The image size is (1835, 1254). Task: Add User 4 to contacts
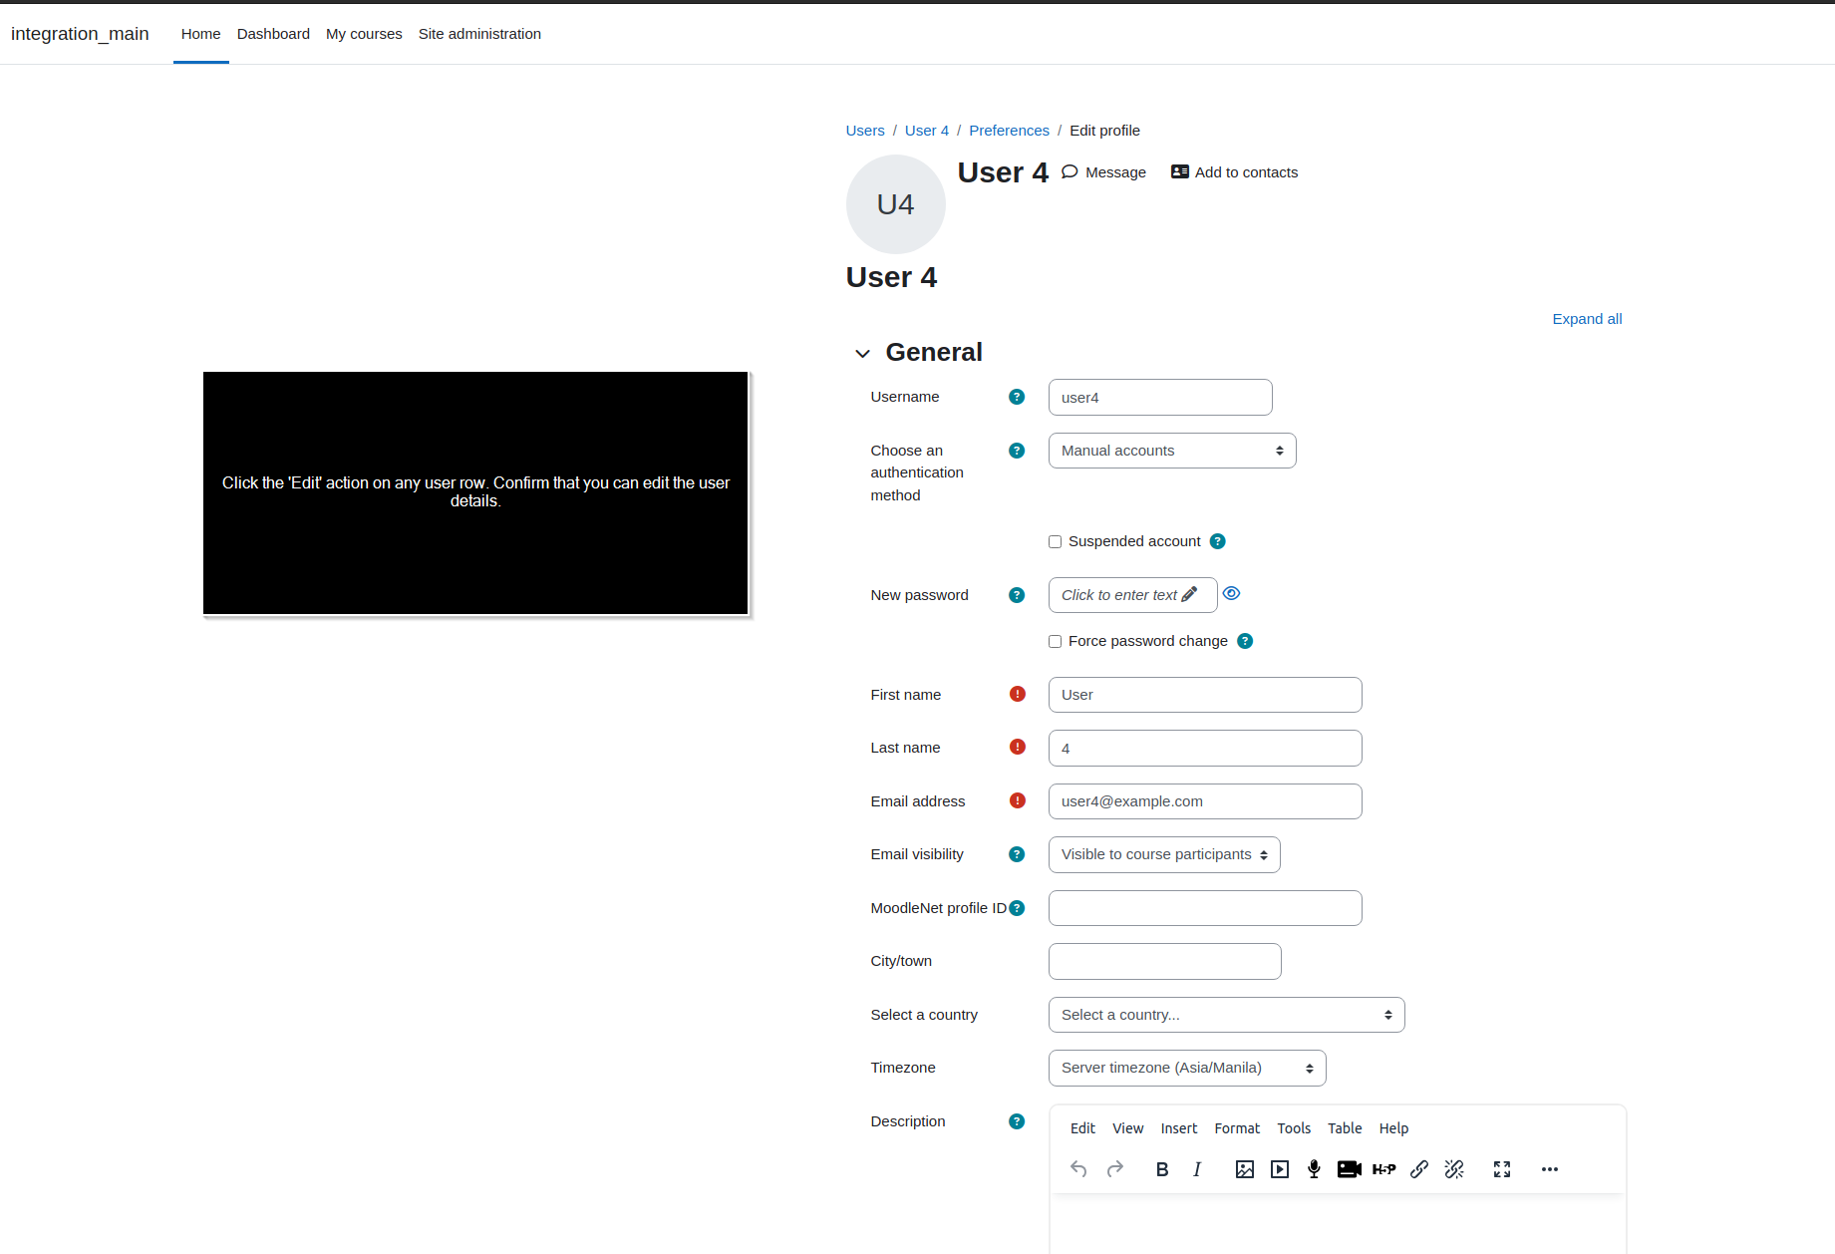click(x=1234, y=172)
